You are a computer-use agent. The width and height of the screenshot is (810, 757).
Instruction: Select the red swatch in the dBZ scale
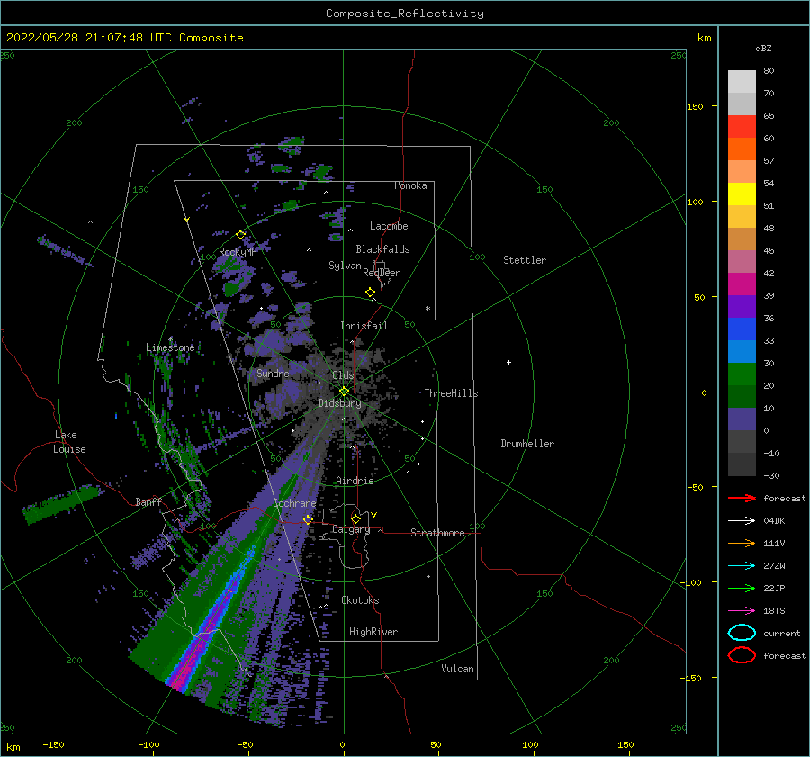[742, 126]
